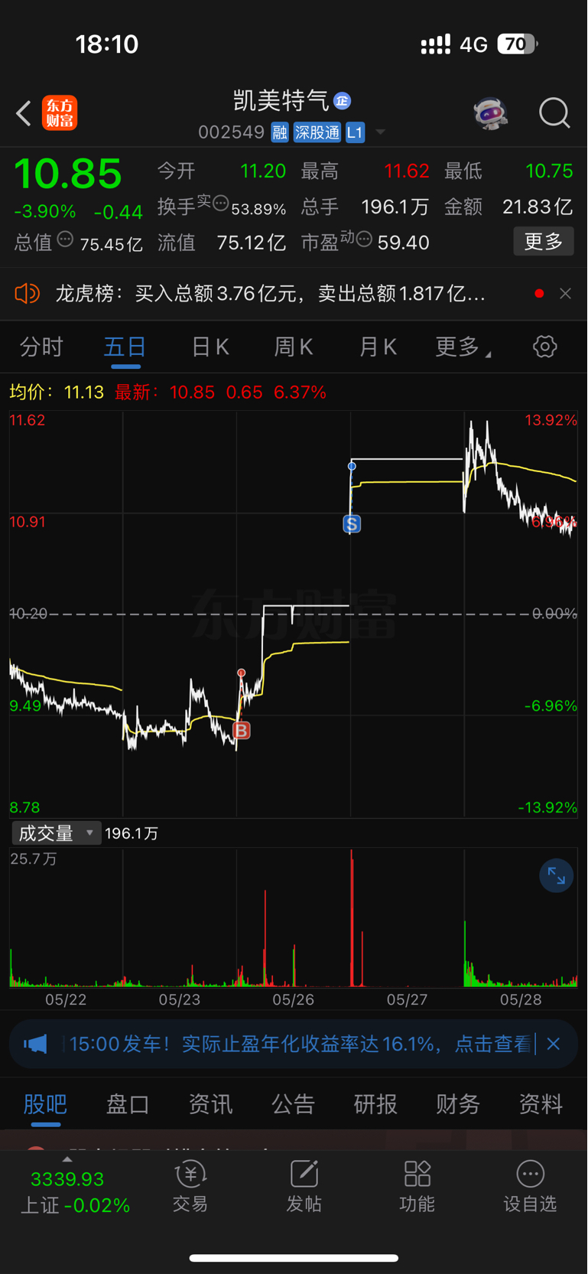Tap the 05/27 date label
This screenshot has height=1274, width=588.
click(407, 999)
